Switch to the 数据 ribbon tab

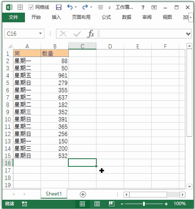coord(127,17)
